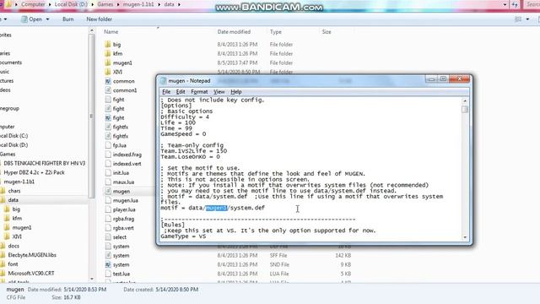Click the change view icon in Explorer toolbar

(x=518, y=19)
